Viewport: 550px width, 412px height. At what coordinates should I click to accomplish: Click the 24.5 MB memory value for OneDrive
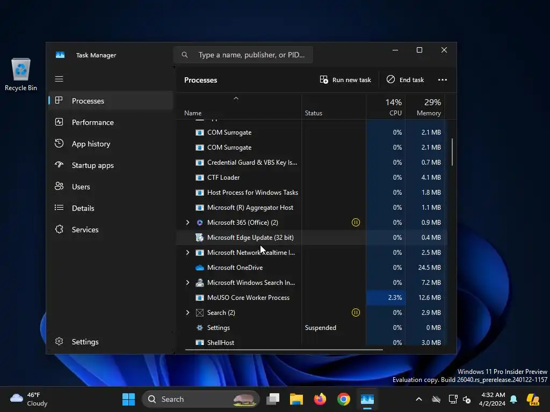coord(429,268)
